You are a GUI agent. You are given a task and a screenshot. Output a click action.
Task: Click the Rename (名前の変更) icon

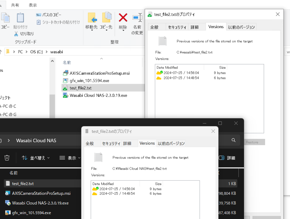[x=137, y=18]
